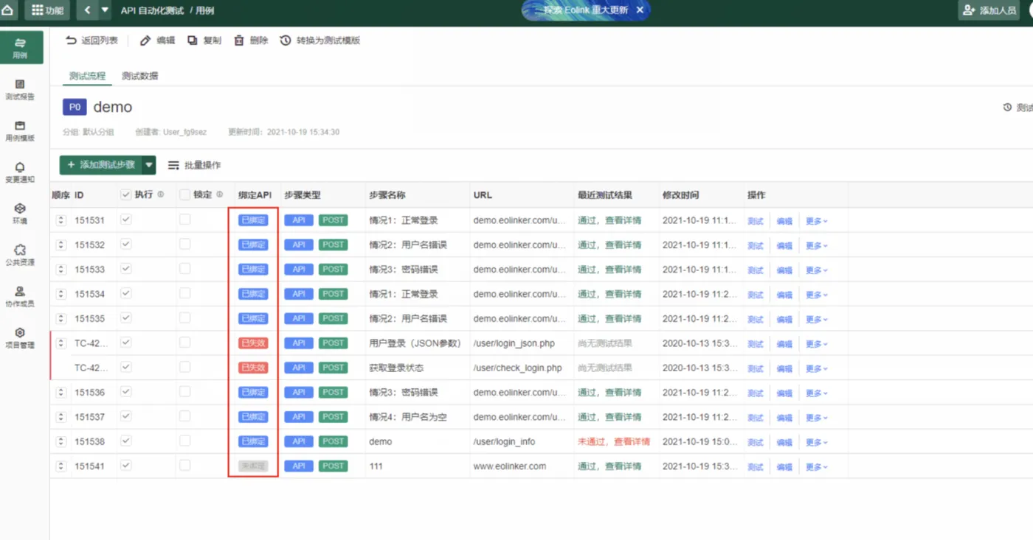Click 编辑 link for 用户登录（JSON参数） row
This screenshot has width=1033, height=540.
(784, 344)
